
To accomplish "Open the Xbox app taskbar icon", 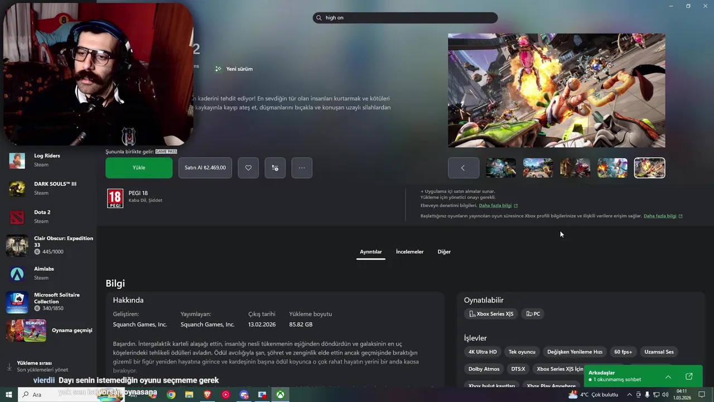I will pos(280,395).
